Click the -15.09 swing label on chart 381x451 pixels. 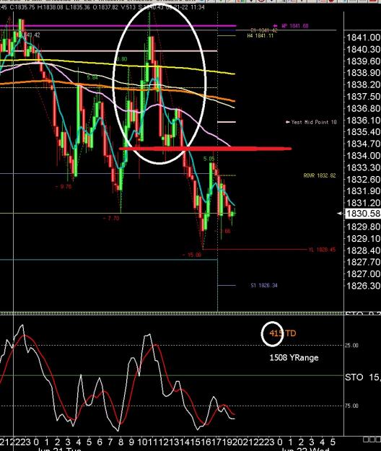[192, 255]
